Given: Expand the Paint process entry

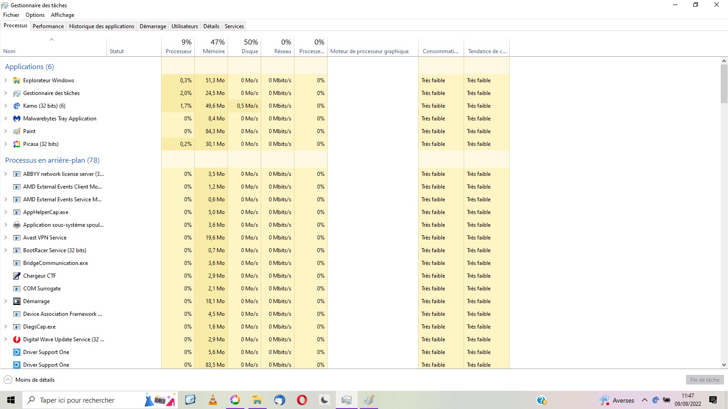Looking at the screenshot, I should tap(5, 131).
